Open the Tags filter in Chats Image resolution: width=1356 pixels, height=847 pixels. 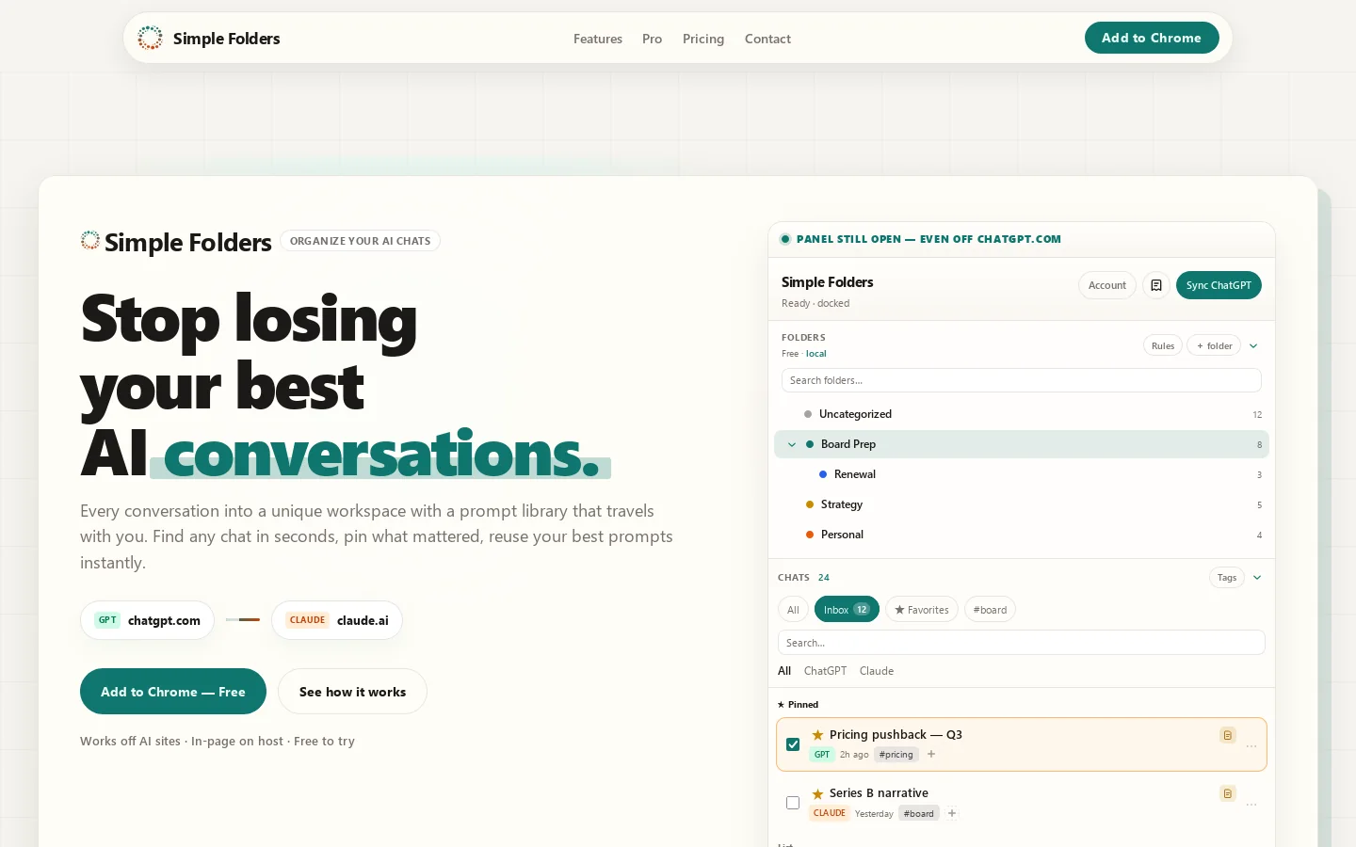coord(1227,578)
